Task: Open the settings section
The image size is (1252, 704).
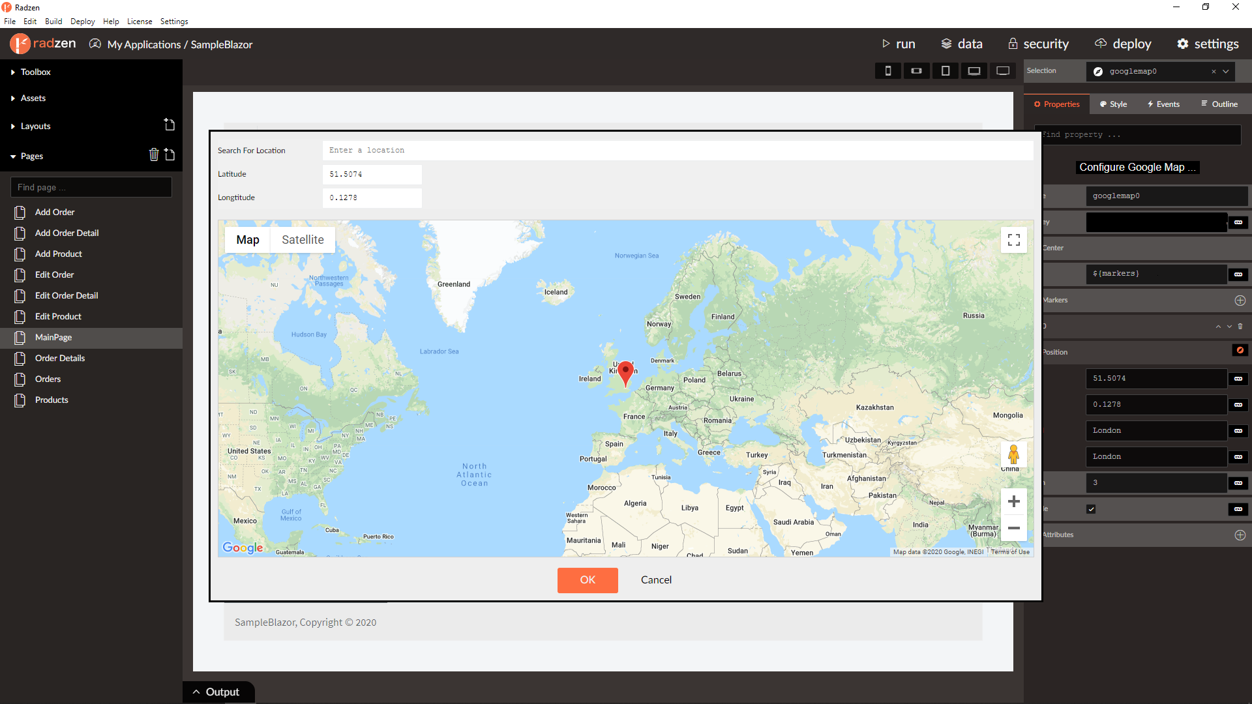Action: 1208,44
